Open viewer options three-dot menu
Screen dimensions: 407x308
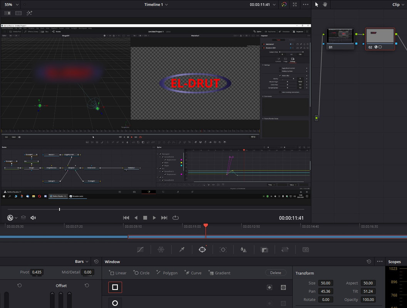(306, 4)
